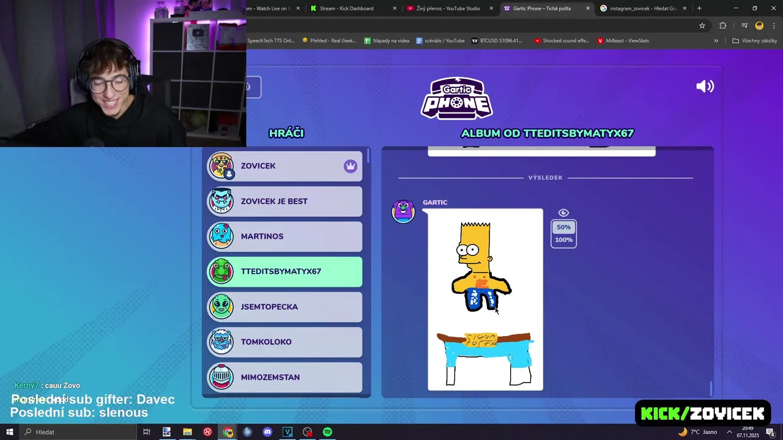This screenshot has height=440, width=783.
Task: Select player JSEMTOPECKA
Action: click(x=284, y=307)
